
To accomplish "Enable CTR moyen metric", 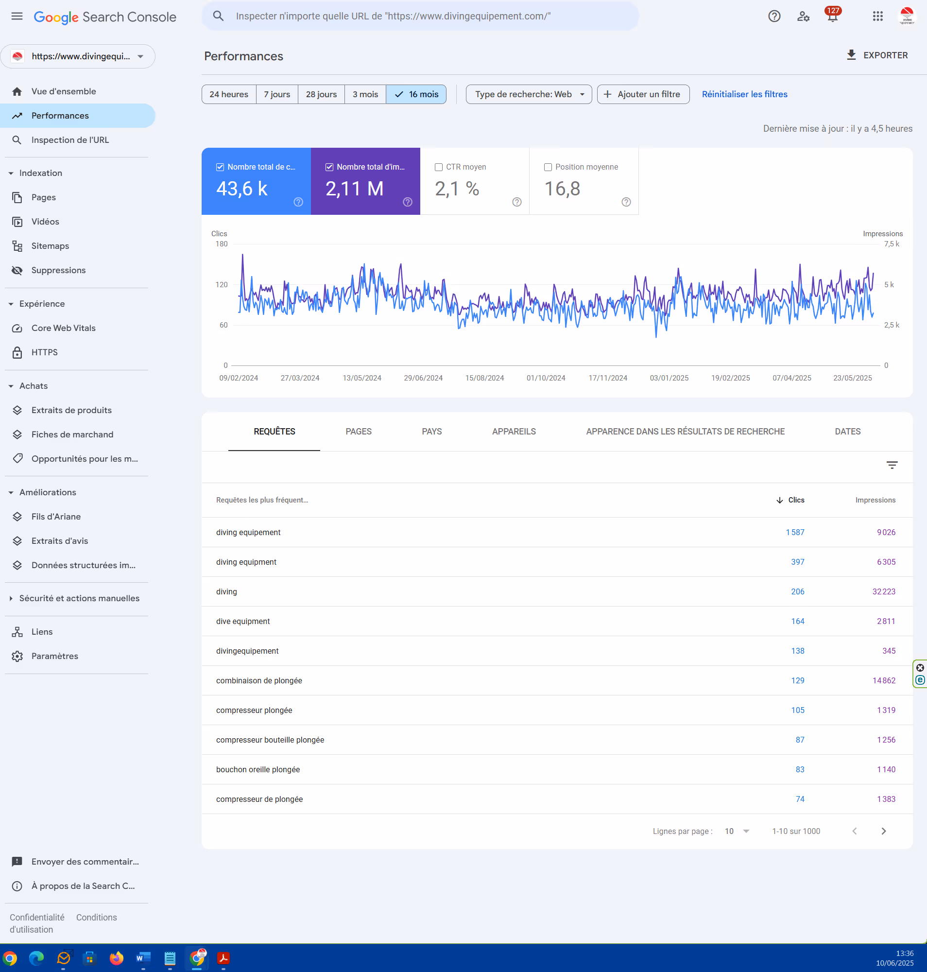I will tap(438, 167).
